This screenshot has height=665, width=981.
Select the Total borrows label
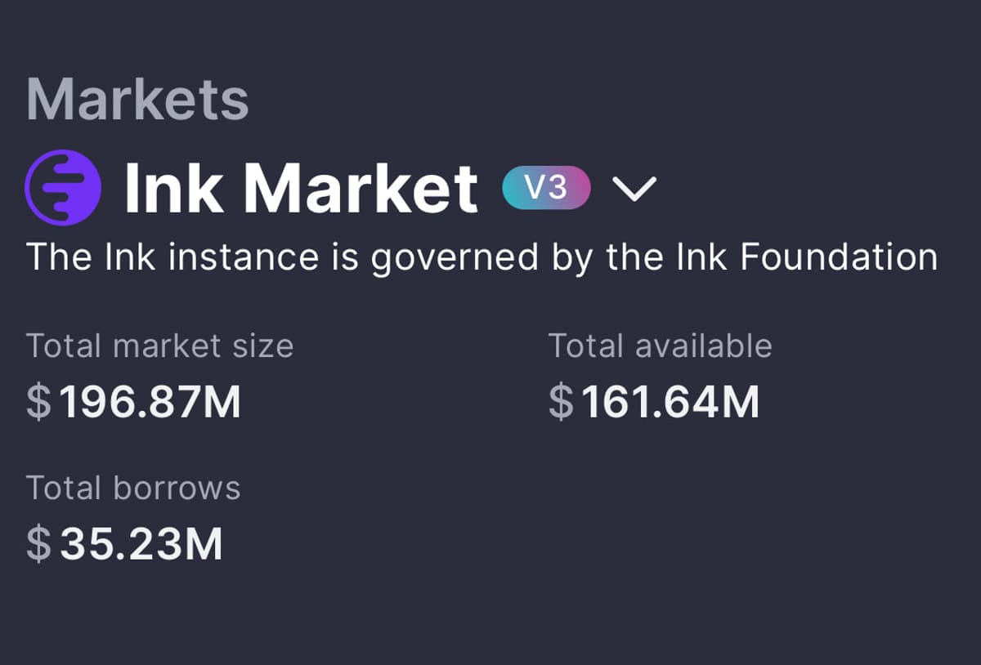(x=133, y=487)
